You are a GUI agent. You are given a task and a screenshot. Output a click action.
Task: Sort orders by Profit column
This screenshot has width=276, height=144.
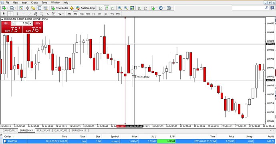270,136
